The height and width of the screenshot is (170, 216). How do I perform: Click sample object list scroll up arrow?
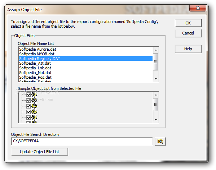tap(156, 95)
